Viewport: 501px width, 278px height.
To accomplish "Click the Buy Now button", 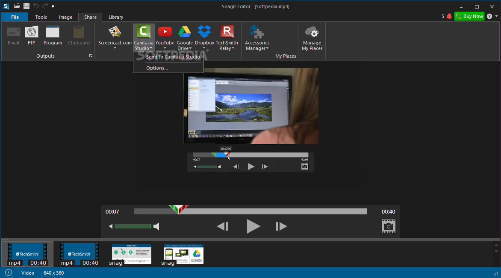I will 469,16.
